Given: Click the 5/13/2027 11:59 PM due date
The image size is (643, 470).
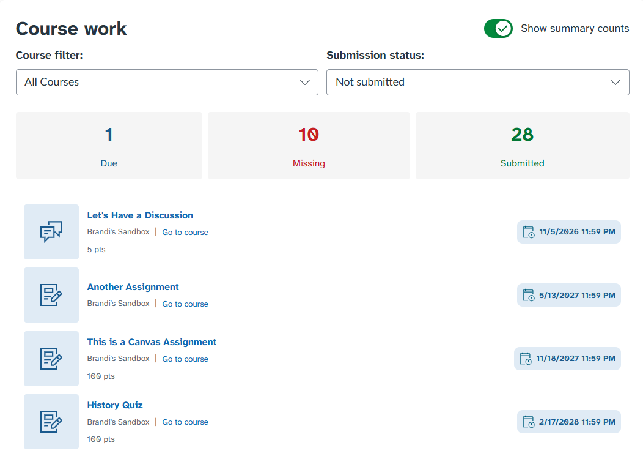Looking at the screenshot, I should (569, 295).
